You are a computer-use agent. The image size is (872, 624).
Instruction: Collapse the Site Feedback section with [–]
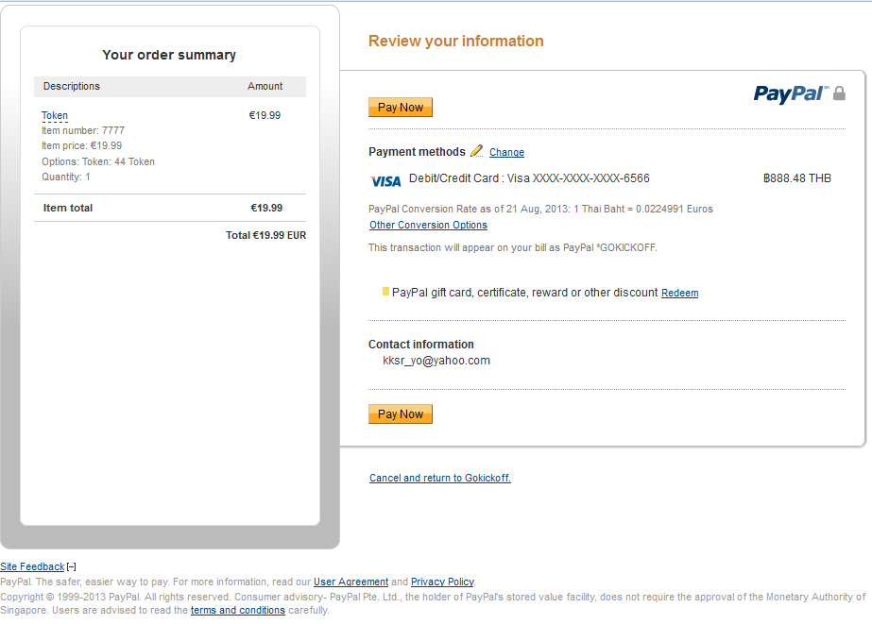(x=72, y=566)
